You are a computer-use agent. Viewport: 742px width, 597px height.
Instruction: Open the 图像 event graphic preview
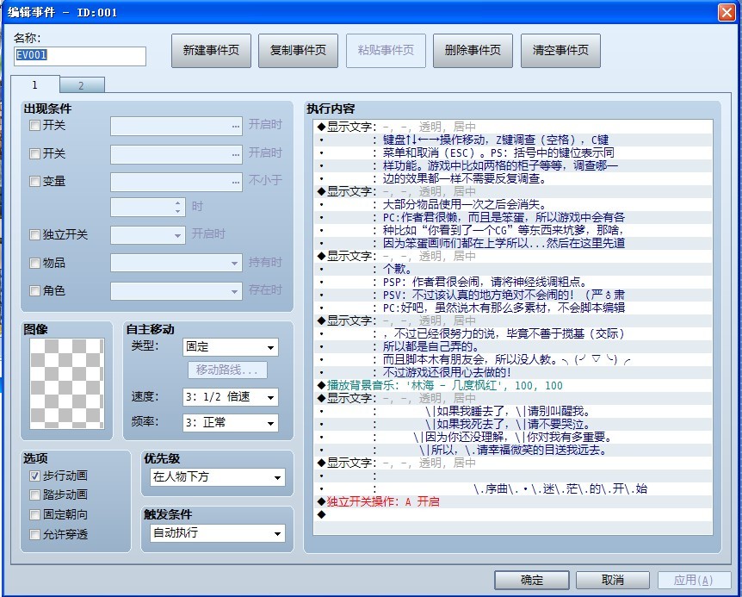pyautogui.click(x=67, y=383)
